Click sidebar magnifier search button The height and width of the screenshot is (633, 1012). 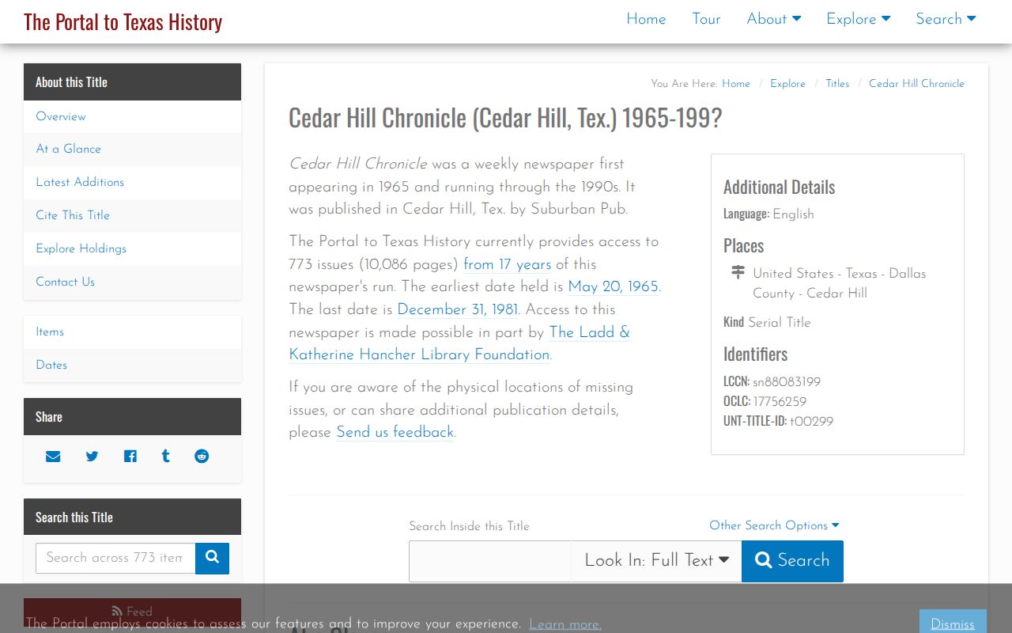pos(212,558)
